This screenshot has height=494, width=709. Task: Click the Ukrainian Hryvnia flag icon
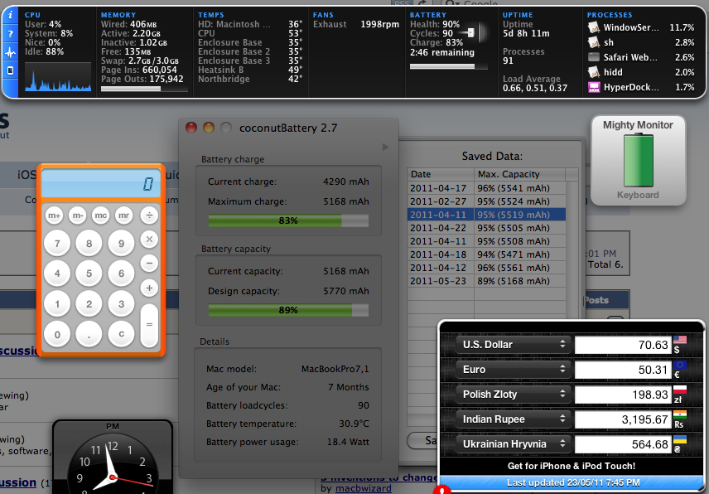[x=680, y=439]
